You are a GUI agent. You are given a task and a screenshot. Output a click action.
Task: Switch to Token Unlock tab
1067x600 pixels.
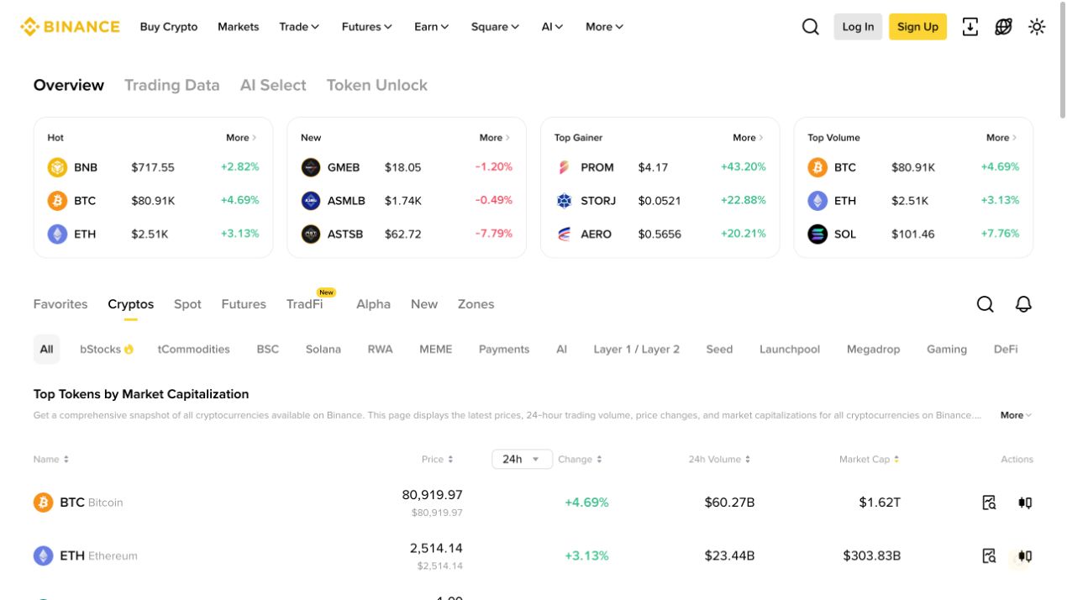pos(377,85)
